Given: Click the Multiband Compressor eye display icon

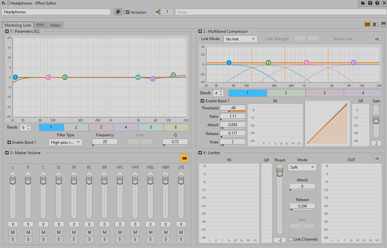Looking at the screenshot, I should [378, 39].
